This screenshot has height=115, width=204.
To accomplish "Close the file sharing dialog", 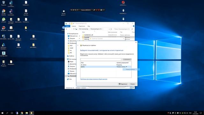I will click(136, 42).
